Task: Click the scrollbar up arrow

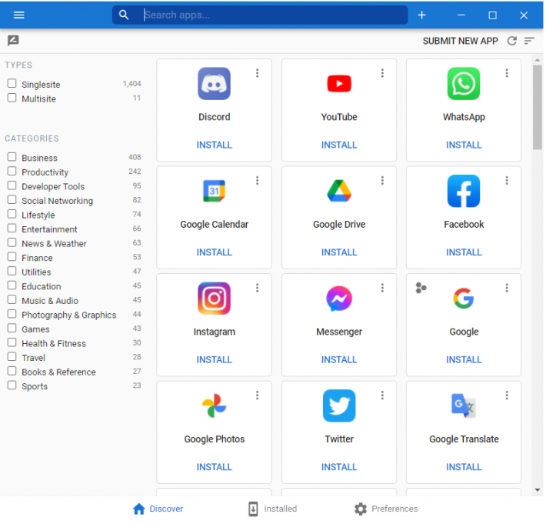Action: tap(538, 60)
